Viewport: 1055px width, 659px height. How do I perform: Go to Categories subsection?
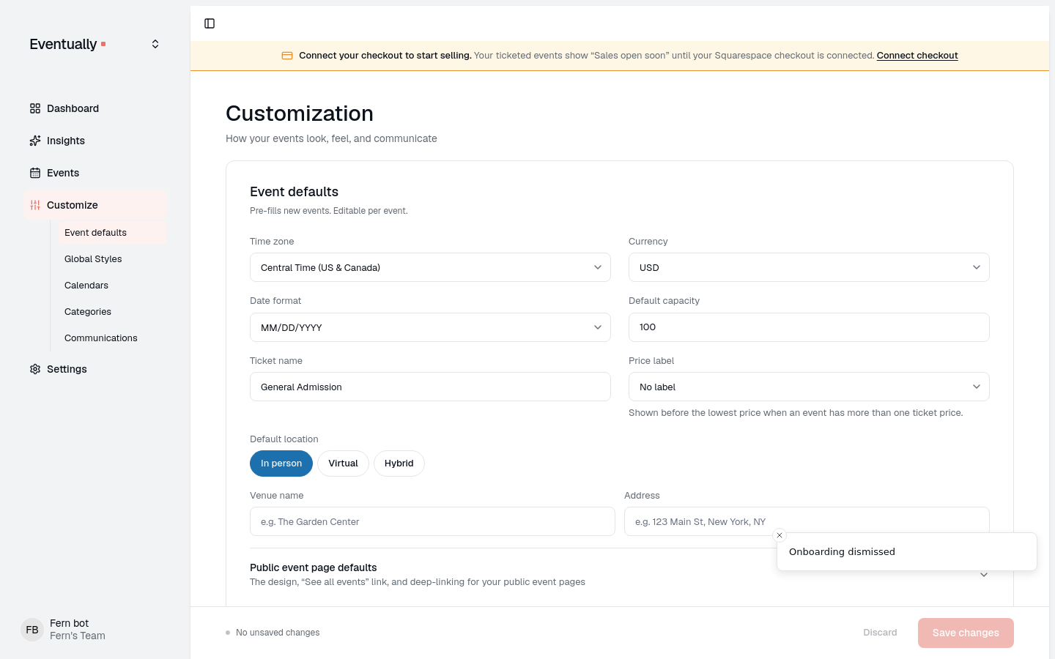[x=112, y=312]
